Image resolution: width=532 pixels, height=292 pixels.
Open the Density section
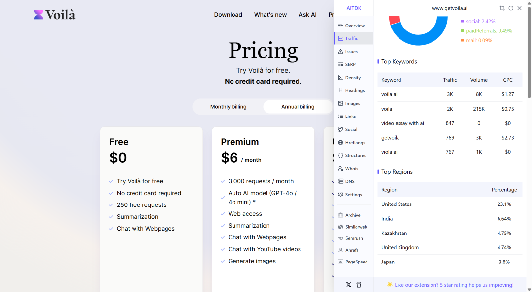click(x=354, y=78)
